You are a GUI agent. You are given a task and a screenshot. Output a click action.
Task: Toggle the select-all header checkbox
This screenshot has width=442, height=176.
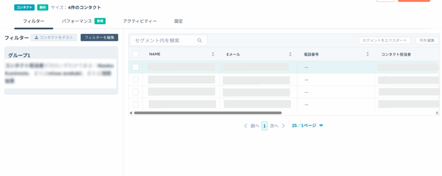click(x=136, y=54)
